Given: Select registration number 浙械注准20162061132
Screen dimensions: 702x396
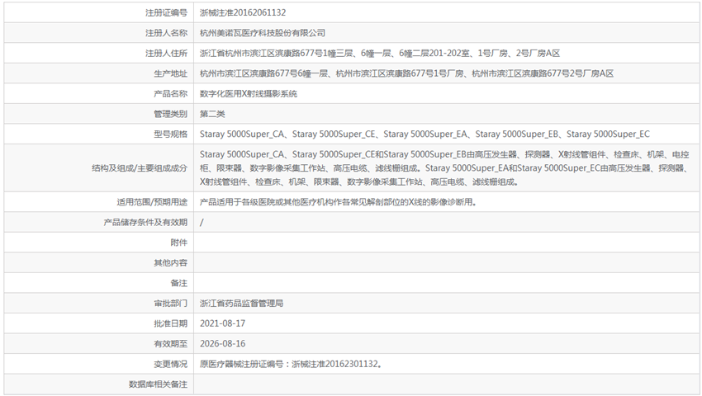Looking at the screenshot, I should pyautogui.click(x=243, y=12).
